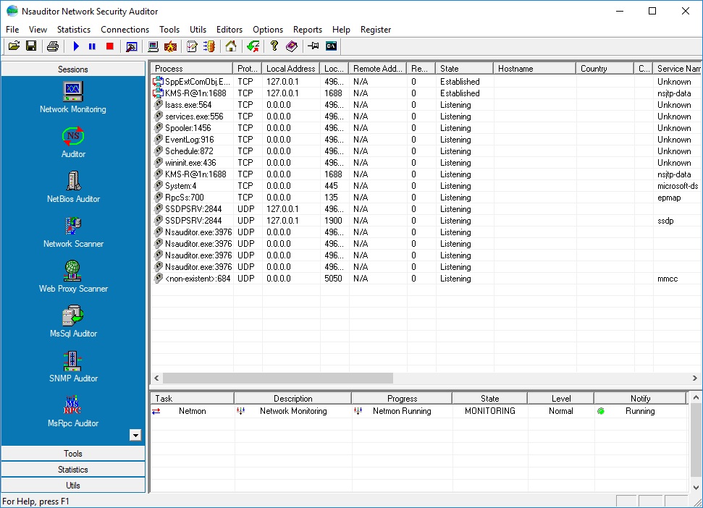Click the Save floppy disk icon
This screenshot has height=508, width=703.
31,46
